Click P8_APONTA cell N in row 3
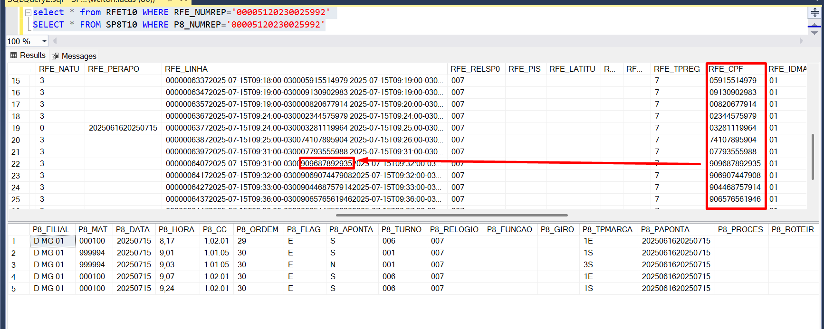824x329 pixels. click(352, 265)
